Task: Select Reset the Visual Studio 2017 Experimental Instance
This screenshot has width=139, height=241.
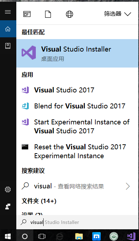Action: (x=77, y=151)
